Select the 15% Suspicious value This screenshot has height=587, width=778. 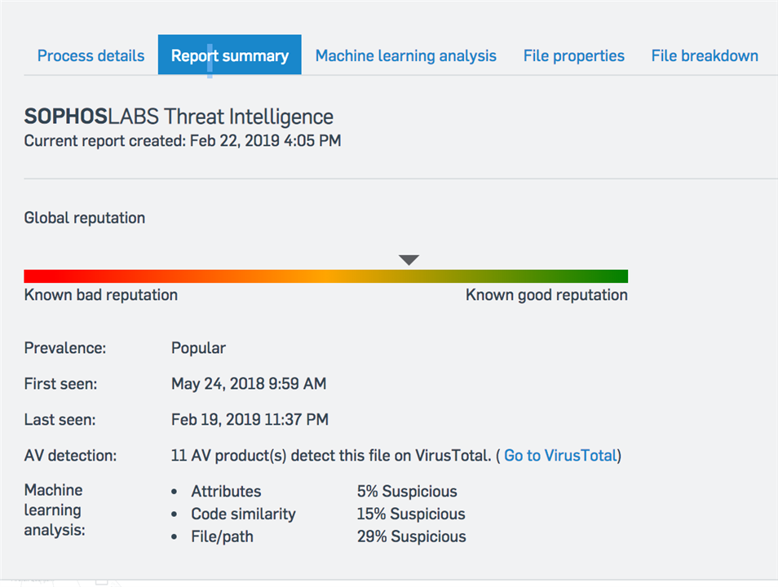coord(411,514)
